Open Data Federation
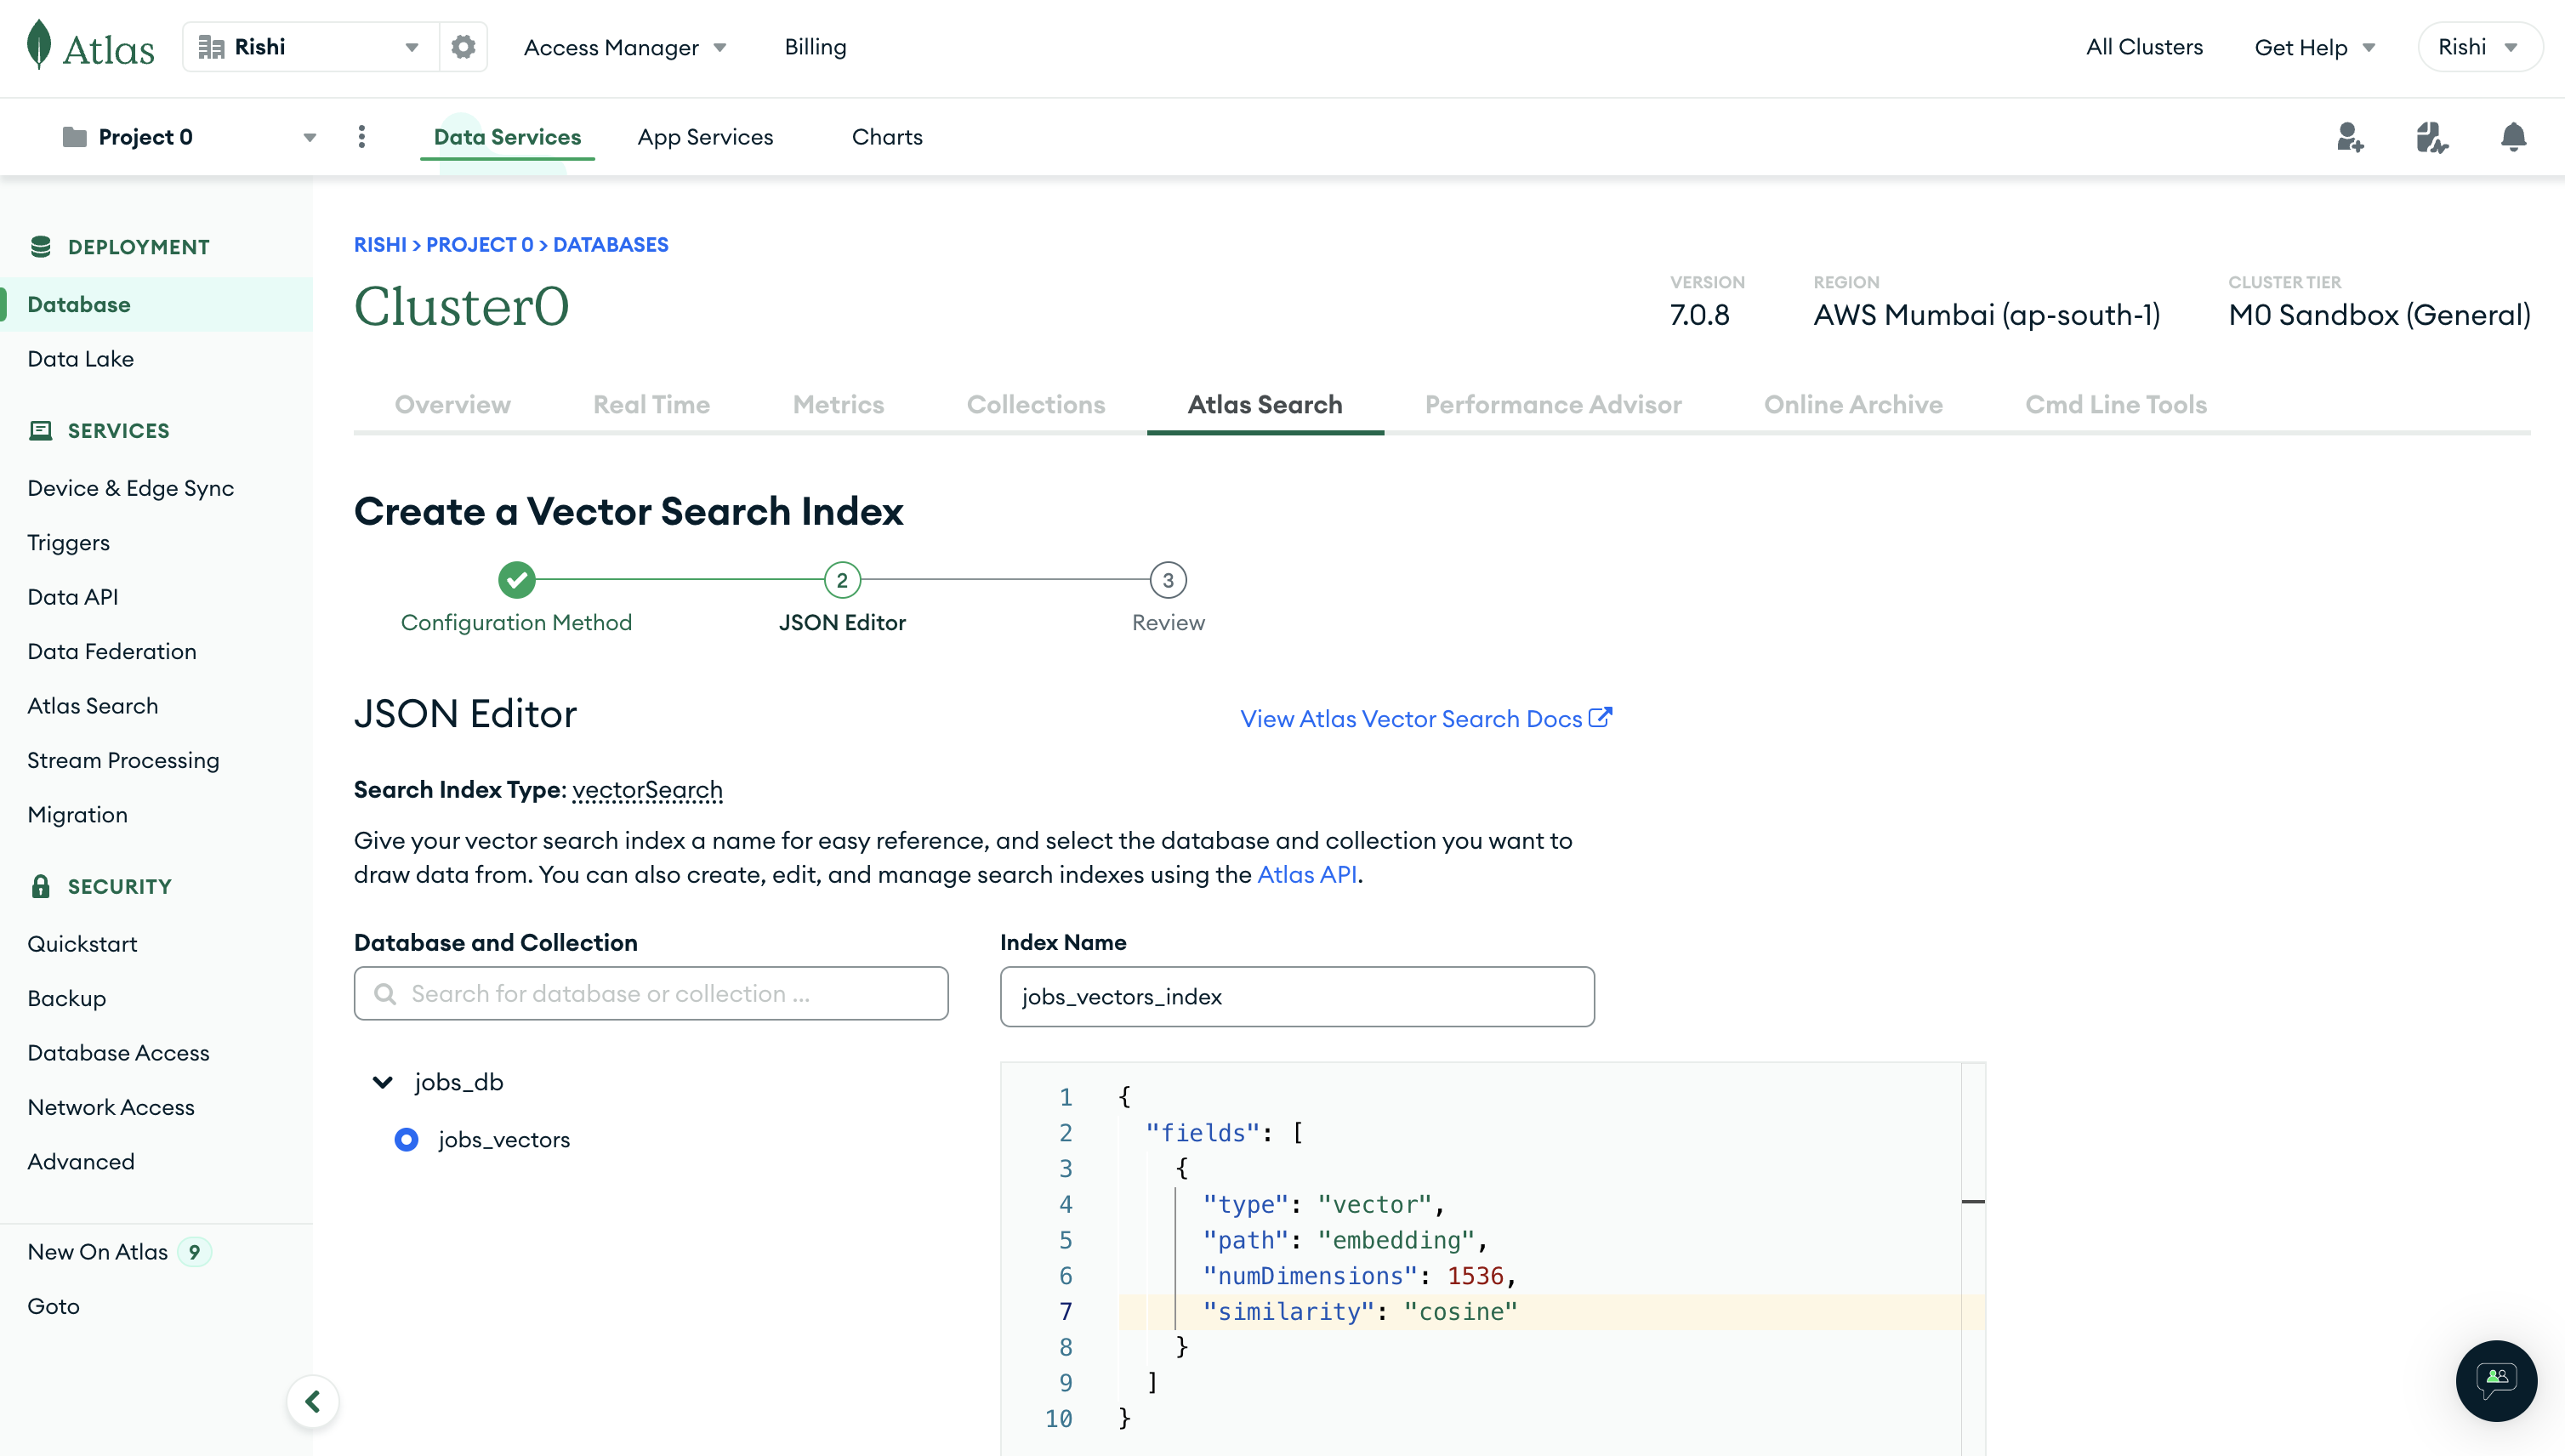Image resolution: width=2565 pixels, height=1456 pixels. tap(112, 651)
